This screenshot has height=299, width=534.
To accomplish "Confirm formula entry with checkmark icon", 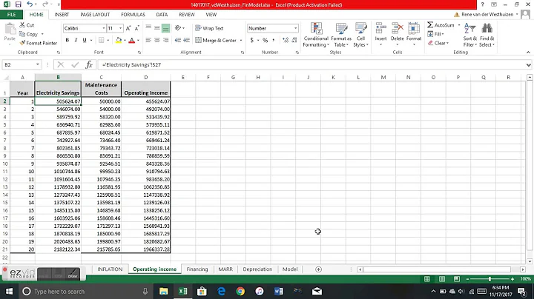I will tap(75, 64).
